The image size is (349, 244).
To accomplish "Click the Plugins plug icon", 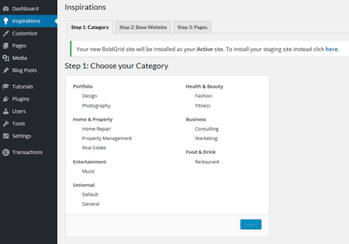I will pyautogui.click(x=6, y=99).
